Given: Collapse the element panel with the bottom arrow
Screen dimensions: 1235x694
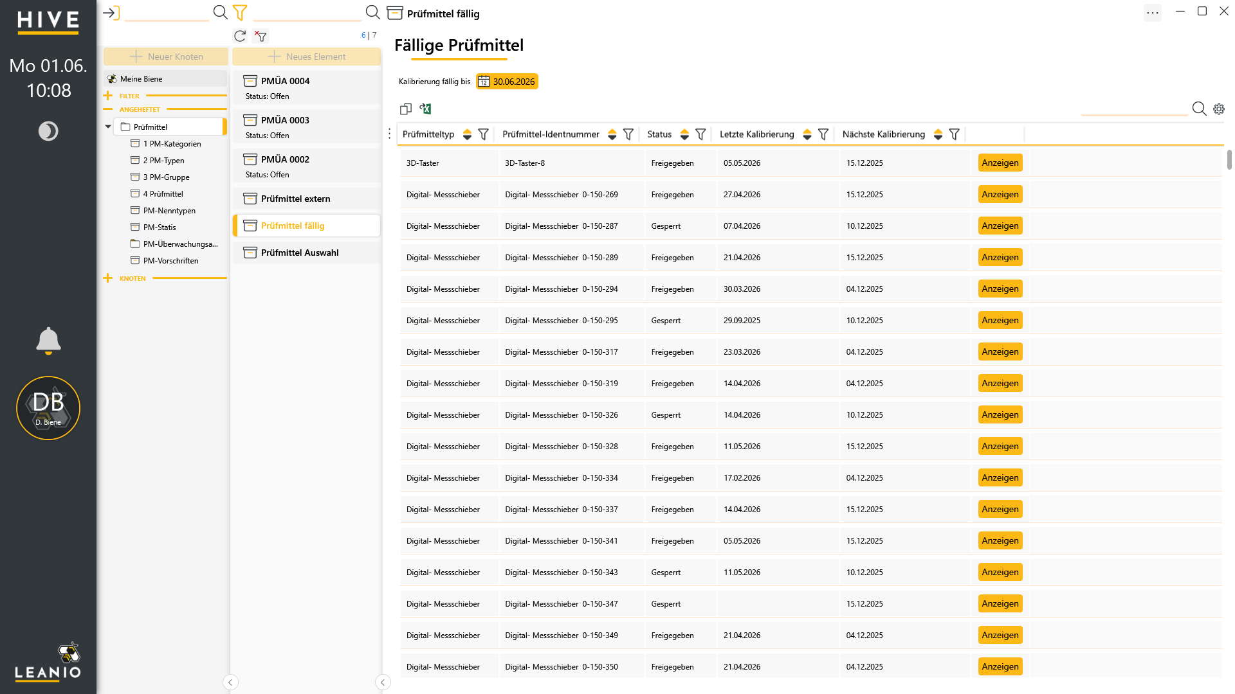Looking at the screenshot, I should coord(383,682).
